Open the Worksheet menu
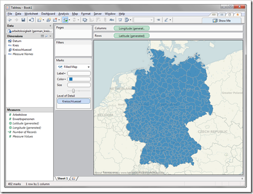The image size is (253, 194). point(31,14)
